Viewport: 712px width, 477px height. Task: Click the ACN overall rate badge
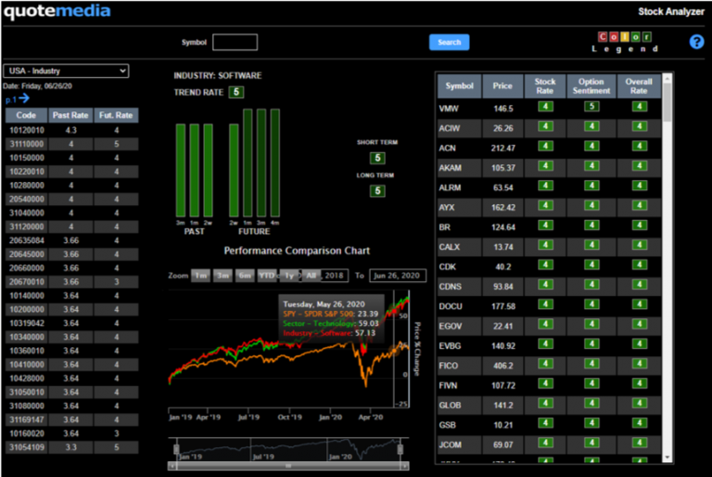pyautogui.click(x=639, y=146)
